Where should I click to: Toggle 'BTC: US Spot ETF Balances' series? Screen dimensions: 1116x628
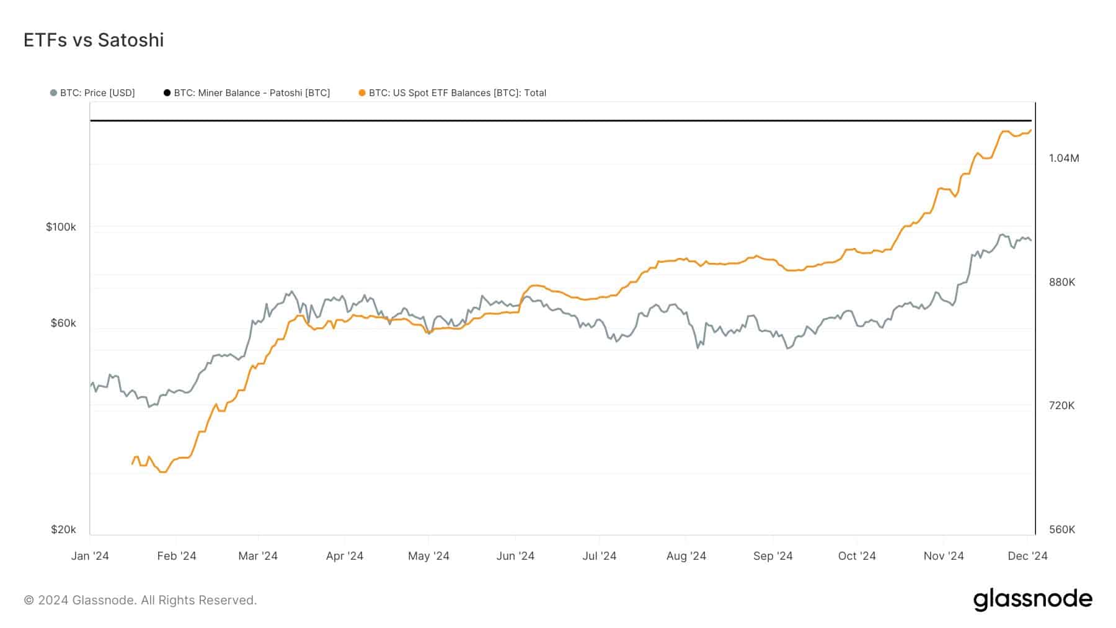[x=457, y=93]
